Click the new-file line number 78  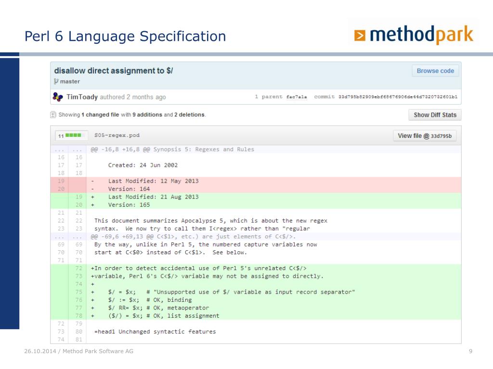pos(78,316)
